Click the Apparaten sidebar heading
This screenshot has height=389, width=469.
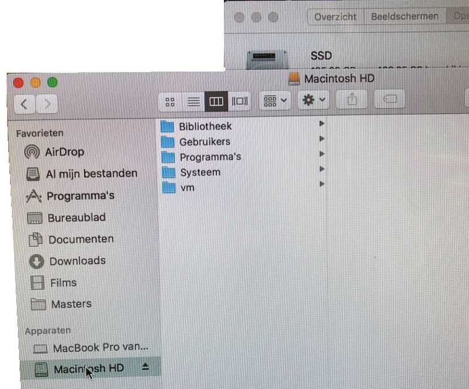coord(48,330)
